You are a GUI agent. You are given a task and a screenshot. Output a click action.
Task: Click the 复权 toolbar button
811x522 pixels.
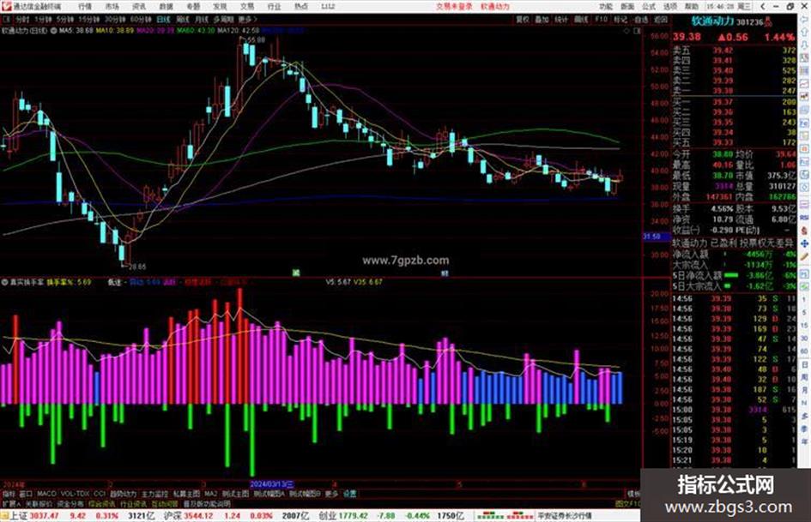click(523, 19)
